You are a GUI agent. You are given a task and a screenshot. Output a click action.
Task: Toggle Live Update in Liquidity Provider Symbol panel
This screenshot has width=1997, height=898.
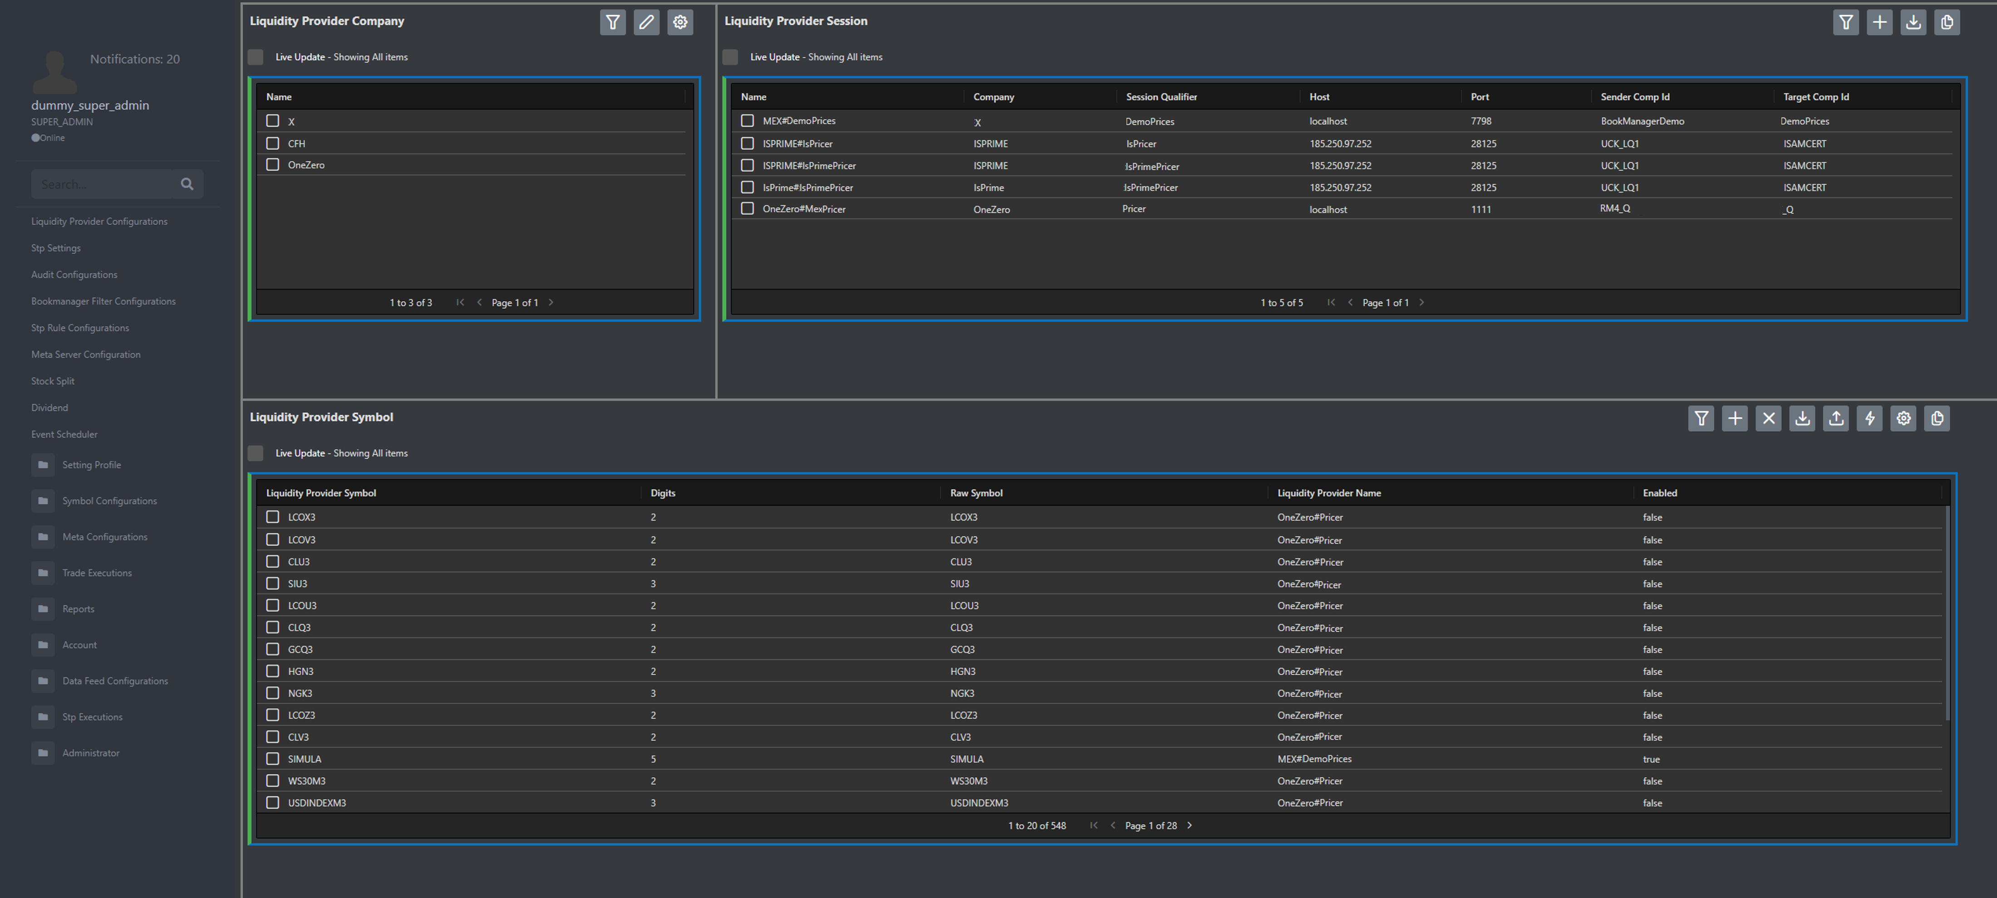tap(256, 453)
